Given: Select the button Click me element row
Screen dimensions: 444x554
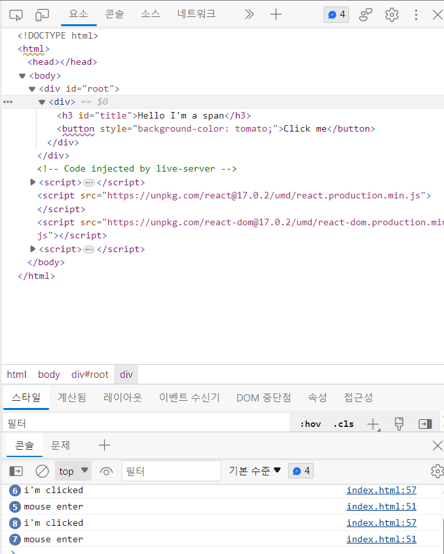Looking at the screenshot, I should [216, 128].
